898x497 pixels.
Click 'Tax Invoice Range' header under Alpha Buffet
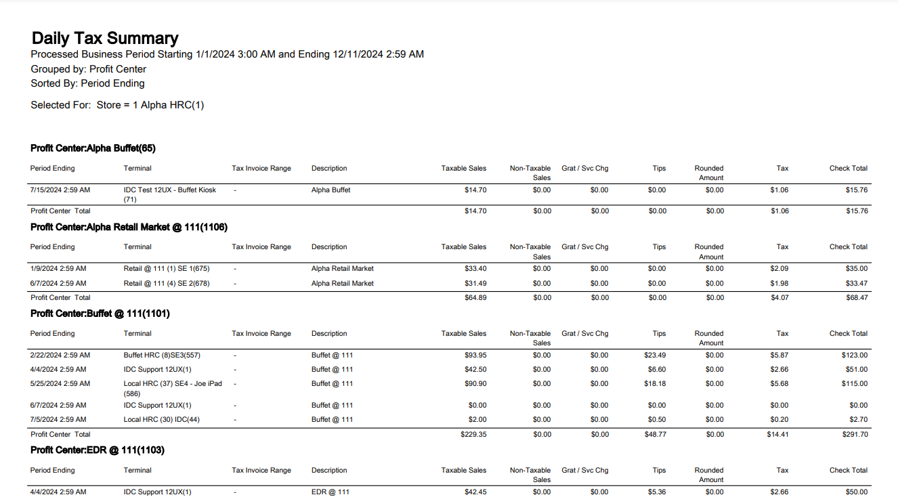tap(261, 169)
